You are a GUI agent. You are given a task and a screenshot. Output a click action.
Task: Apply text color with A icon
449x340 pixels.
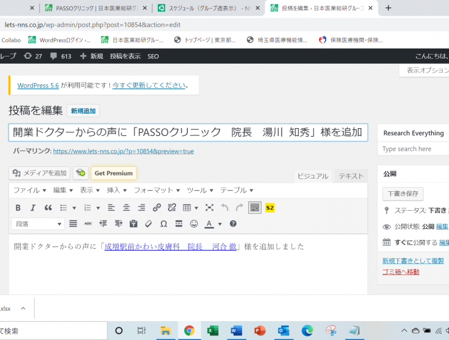(209, 223)
